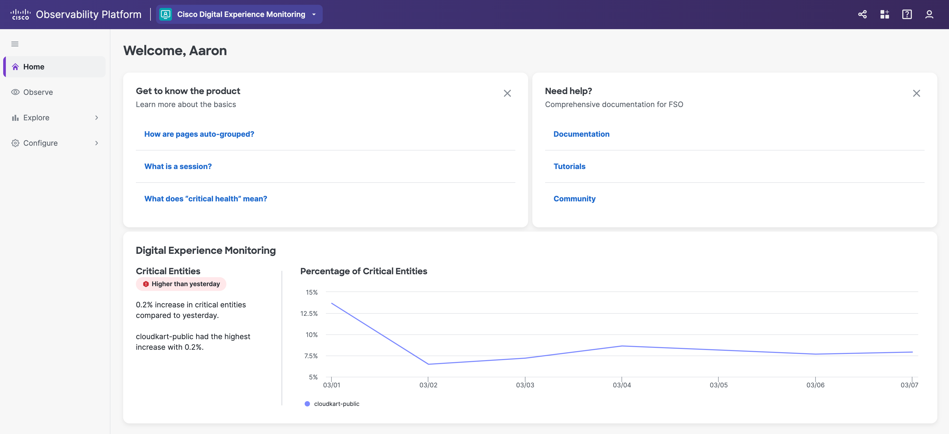The height and width of the screenshot is (434, 949).
Task: Click the Home house icon
Action: (15, 67)
